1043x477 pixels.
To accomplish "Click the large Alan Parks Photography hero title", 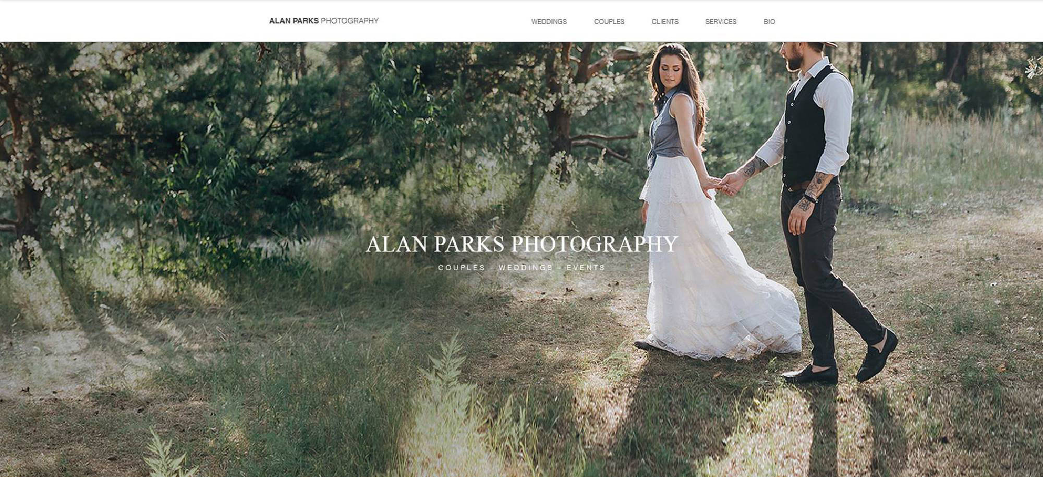I will (521, 244).
